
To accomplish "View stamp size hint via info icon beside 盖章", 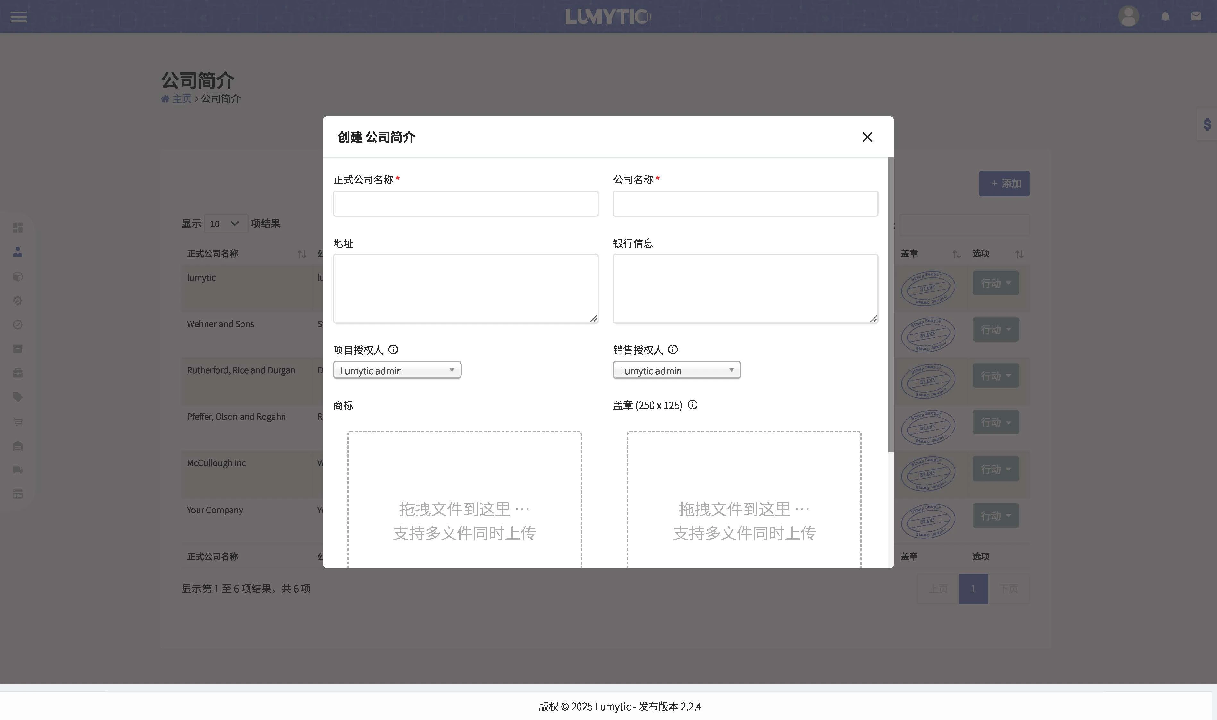I will (693, 405).
